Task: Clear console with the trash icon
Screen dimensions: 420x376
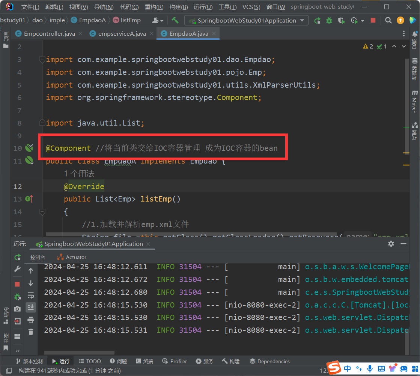Action: coord(31,332)
